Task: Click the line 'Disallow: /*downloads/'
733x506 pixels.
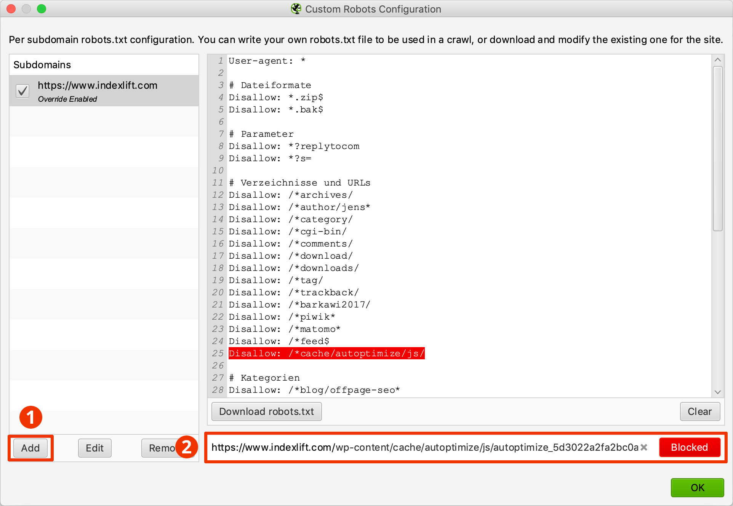Action: click(x=294, y=268)
